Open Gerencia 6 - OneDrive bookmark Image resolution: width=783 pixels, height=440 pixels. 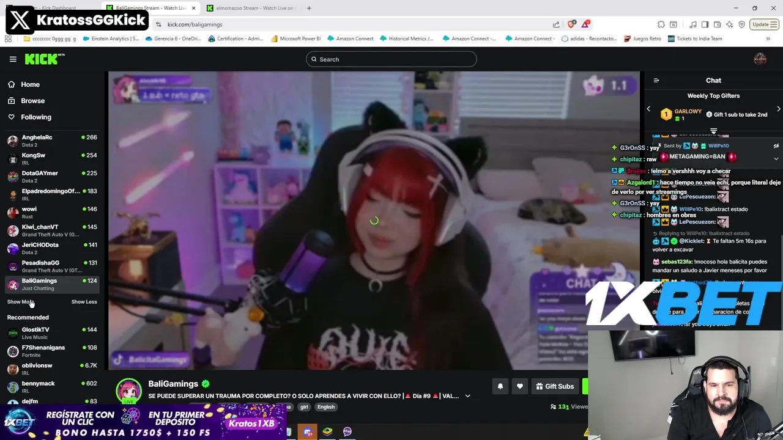173,38
